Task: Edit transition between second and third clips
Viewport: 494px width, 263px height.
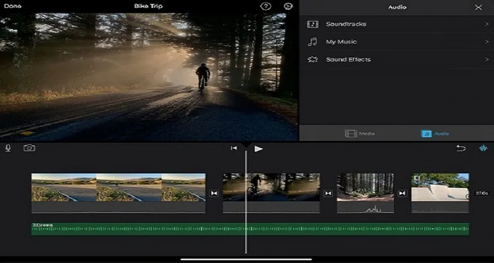Action: [x=328, y=193]
